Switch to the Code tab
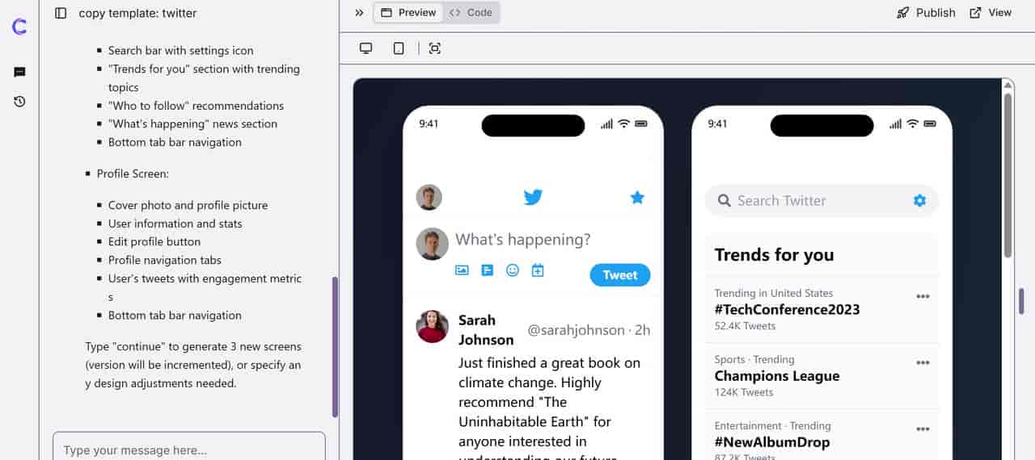 click(471, 13)
